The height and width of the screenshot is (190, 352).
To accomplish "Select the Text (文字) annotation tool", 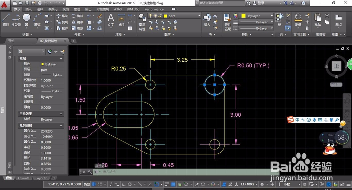I will click(111, 20).
